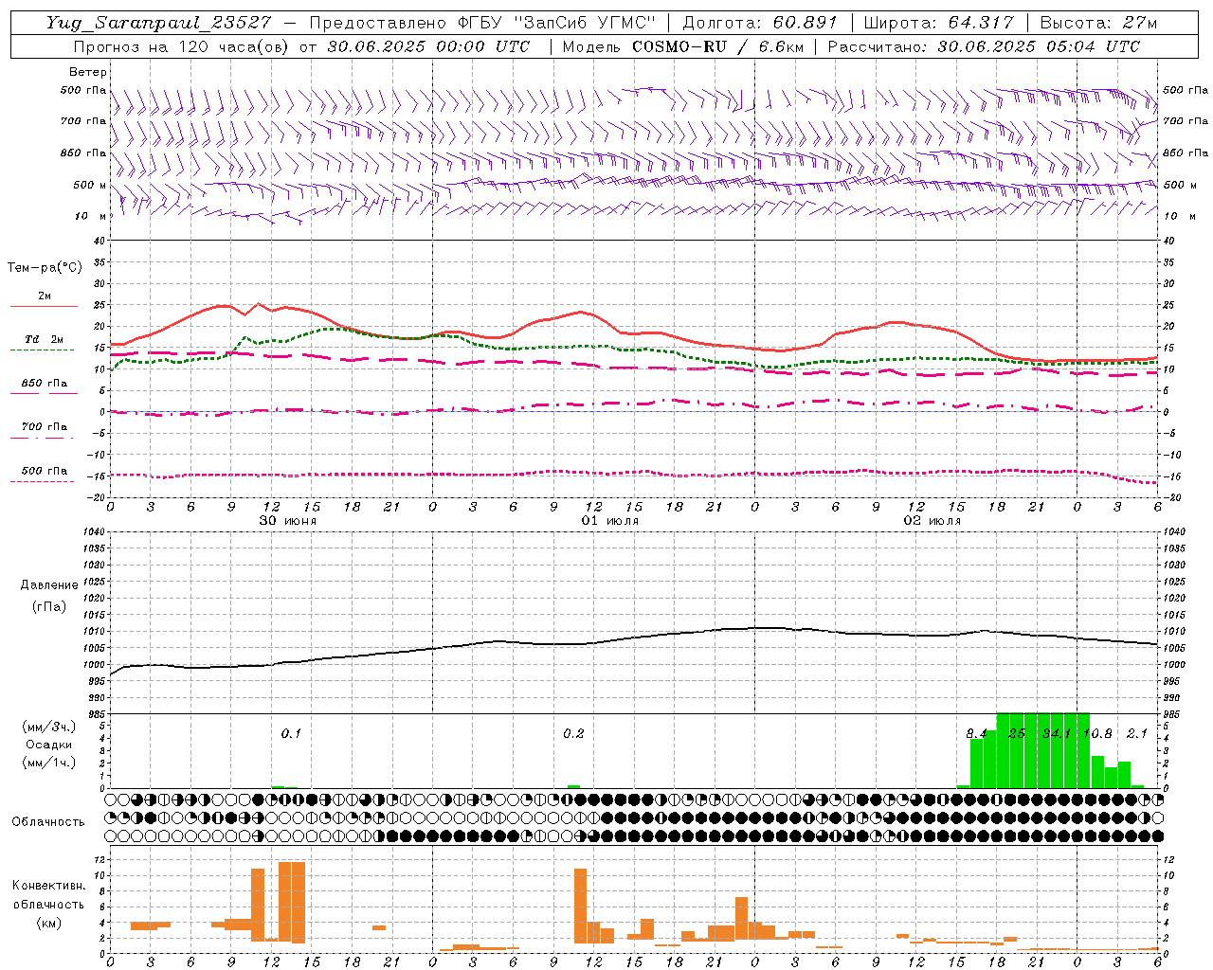This screenshot has height=970, width=1213.
Task: Click the Ветер panel label
Action: [x=88, y=72]
